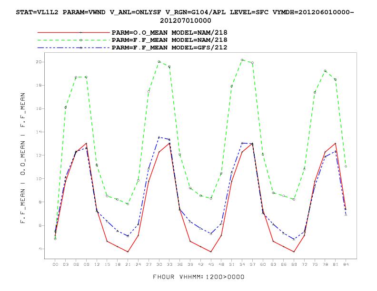The height and width of the screenshot is (291, 377).
Task: Click red observed data point at hour 69
Action: tap(294, 252)
